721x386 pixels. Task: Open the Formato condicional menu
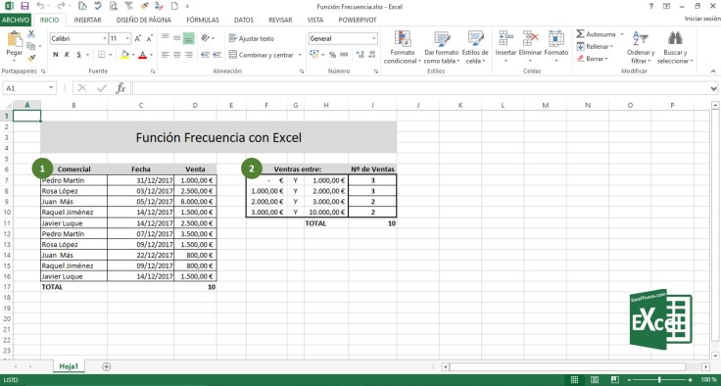(403, 47)
